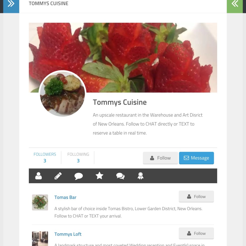This screenshot has width=246, height=246.
Task: Click the Tommys Loft dining room thumbnail
Action: [x=40, y=239]
